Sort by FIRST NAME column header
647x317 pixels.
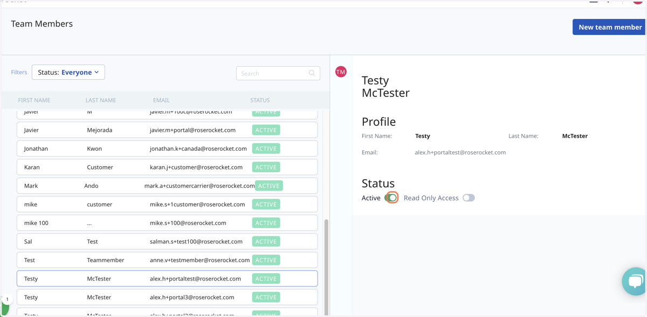pos(34,100)
